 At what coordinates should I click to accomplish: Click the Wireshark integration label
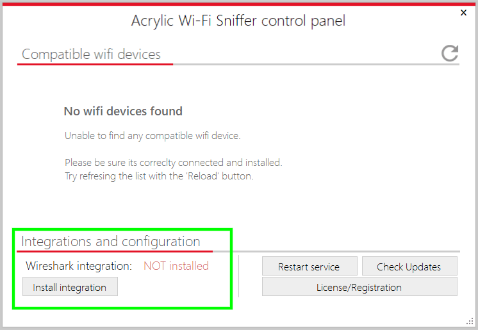point(79,266)
